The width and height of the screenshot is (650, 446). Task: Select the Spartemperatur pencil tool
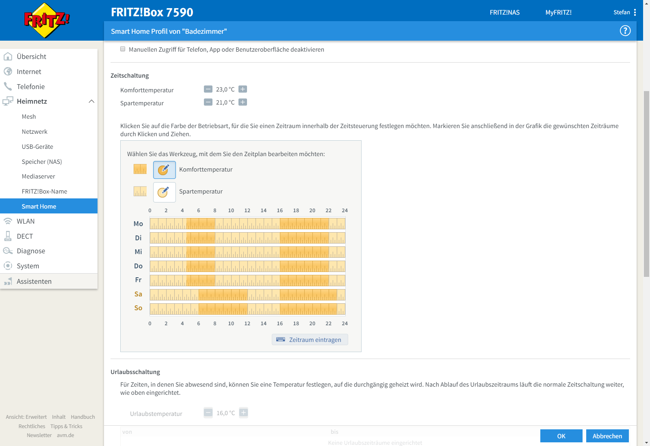[164, 192]
